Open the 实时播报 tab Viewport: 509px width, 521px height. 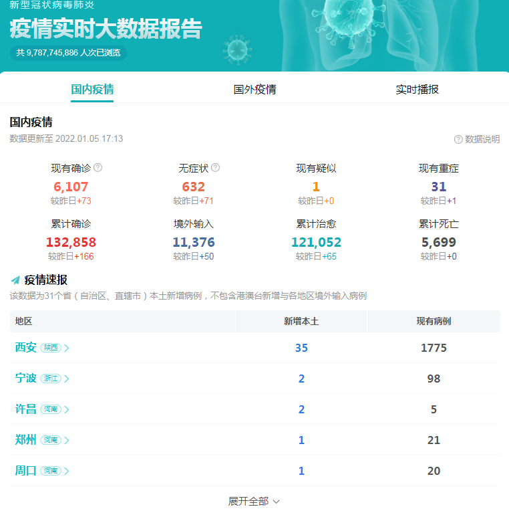[417, 90]
